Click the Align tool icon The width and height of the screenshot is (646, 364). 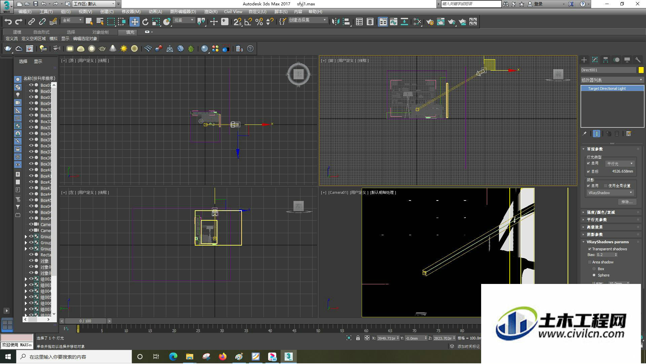(347, 22)
